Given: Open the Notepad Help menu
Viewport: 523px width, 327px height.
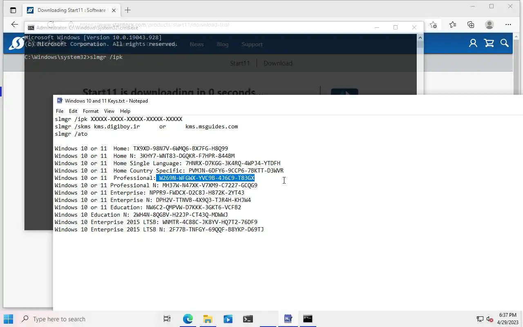Looking at the screenshot, I should 125,111.
